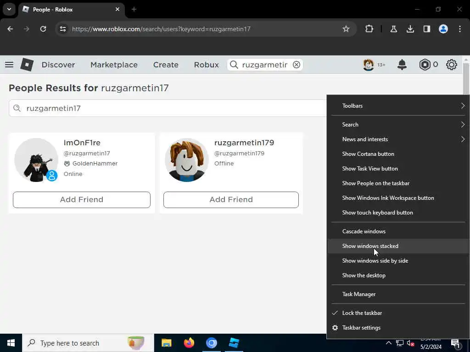Open ImOnF1re's avatar thumbnail
Viewport: 470px width, 352px height.
(36, 160)
